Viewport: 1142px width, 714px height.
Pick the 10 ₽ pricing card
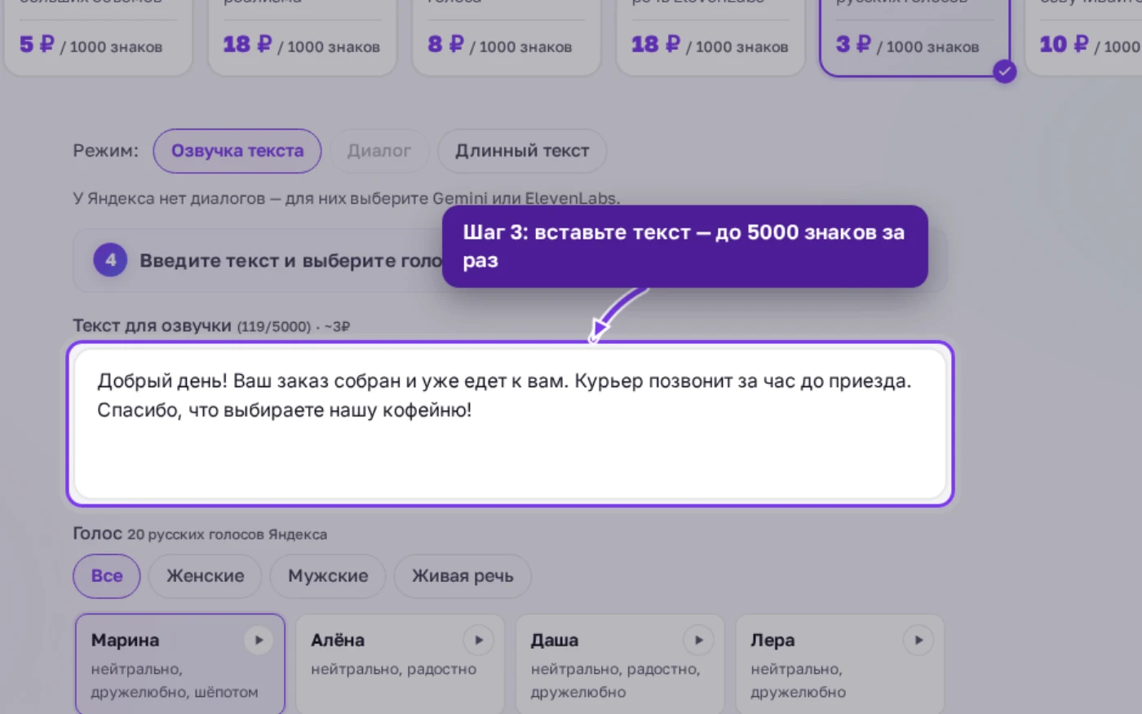1085,37
